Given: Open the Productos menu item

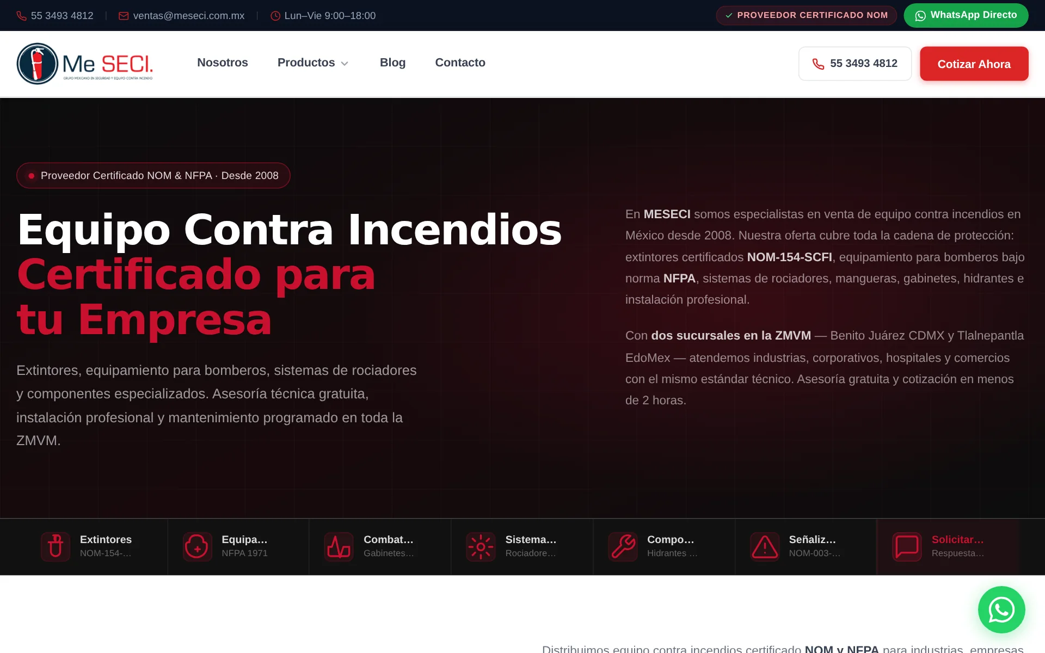Looking at the screenshot, I should point(313,63).
